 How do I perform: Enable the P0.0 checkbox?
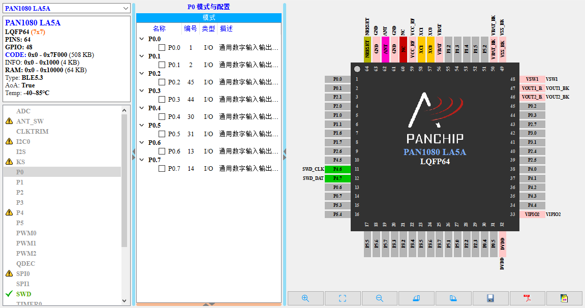(x=162, y=48)
